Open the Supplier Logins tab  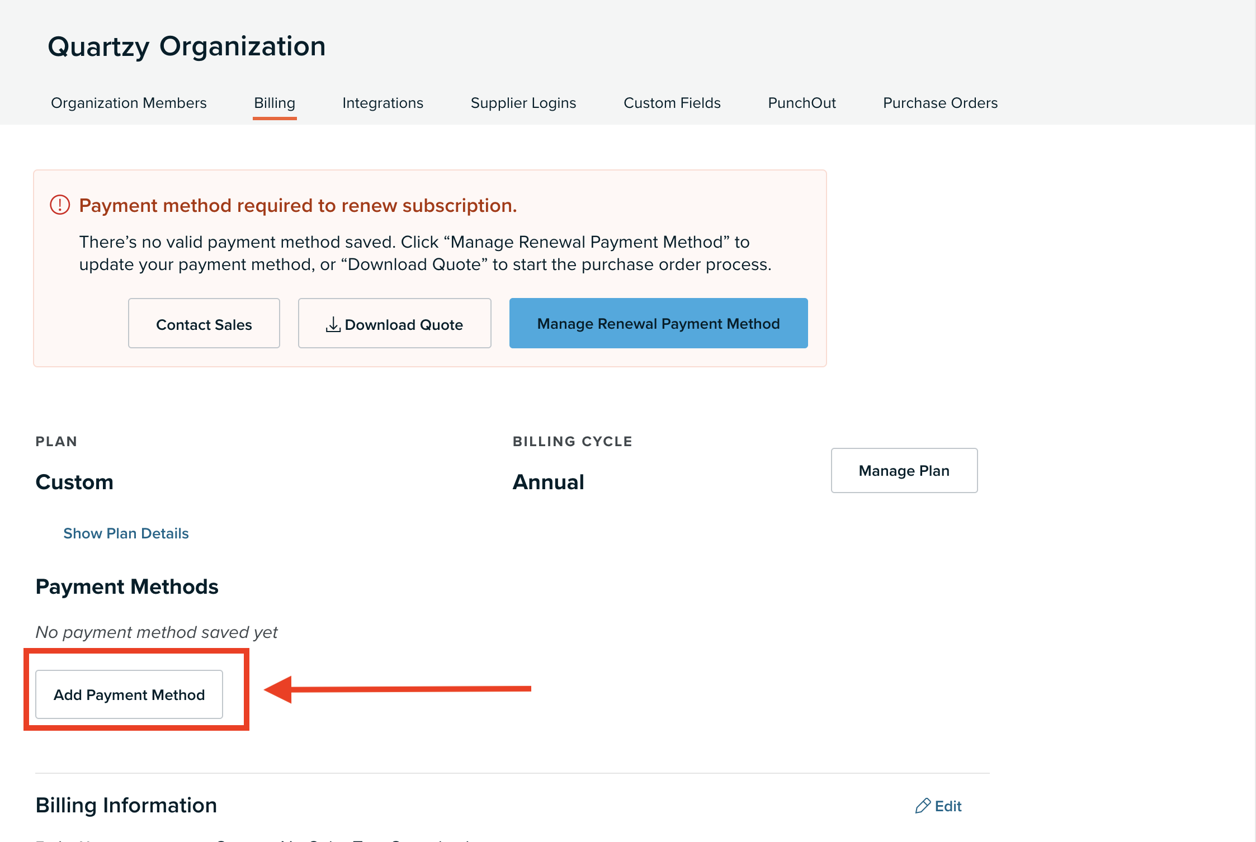523,103
